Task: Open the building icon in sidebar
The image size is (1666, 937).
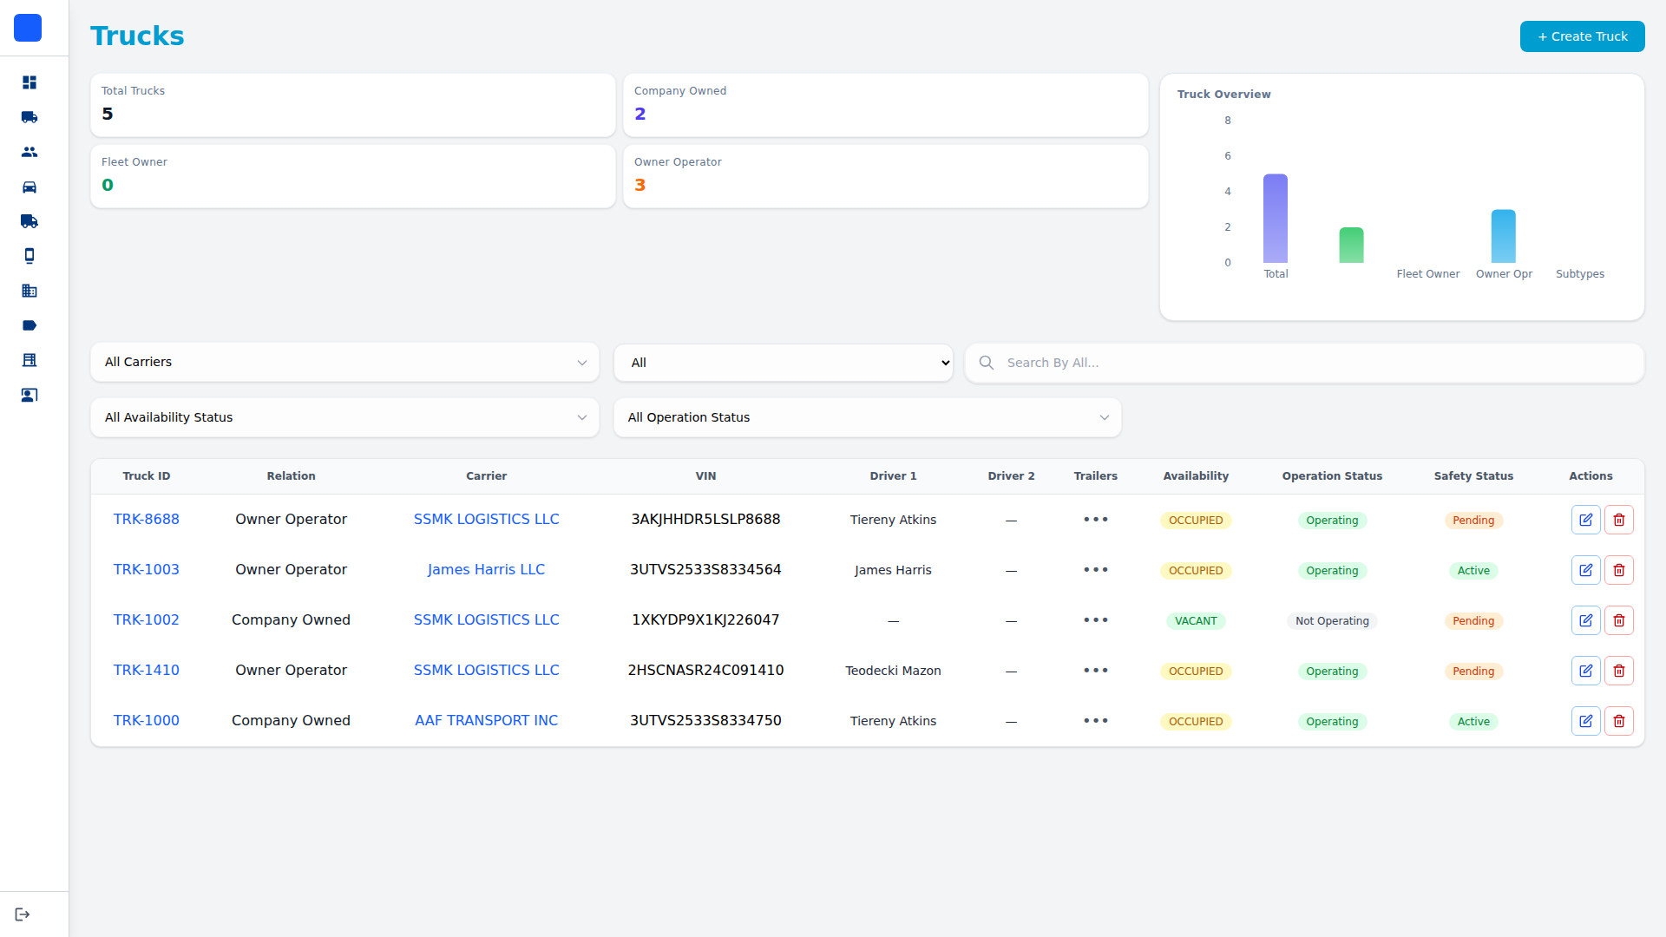Action: 30,291
